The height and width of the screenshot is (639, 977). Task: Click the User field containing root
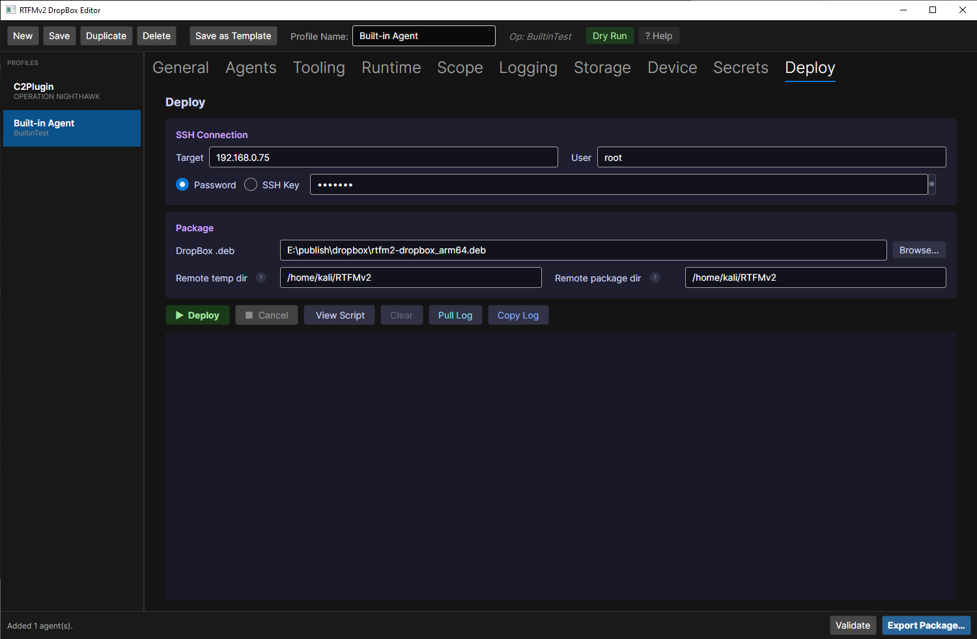tap(771, 157)
